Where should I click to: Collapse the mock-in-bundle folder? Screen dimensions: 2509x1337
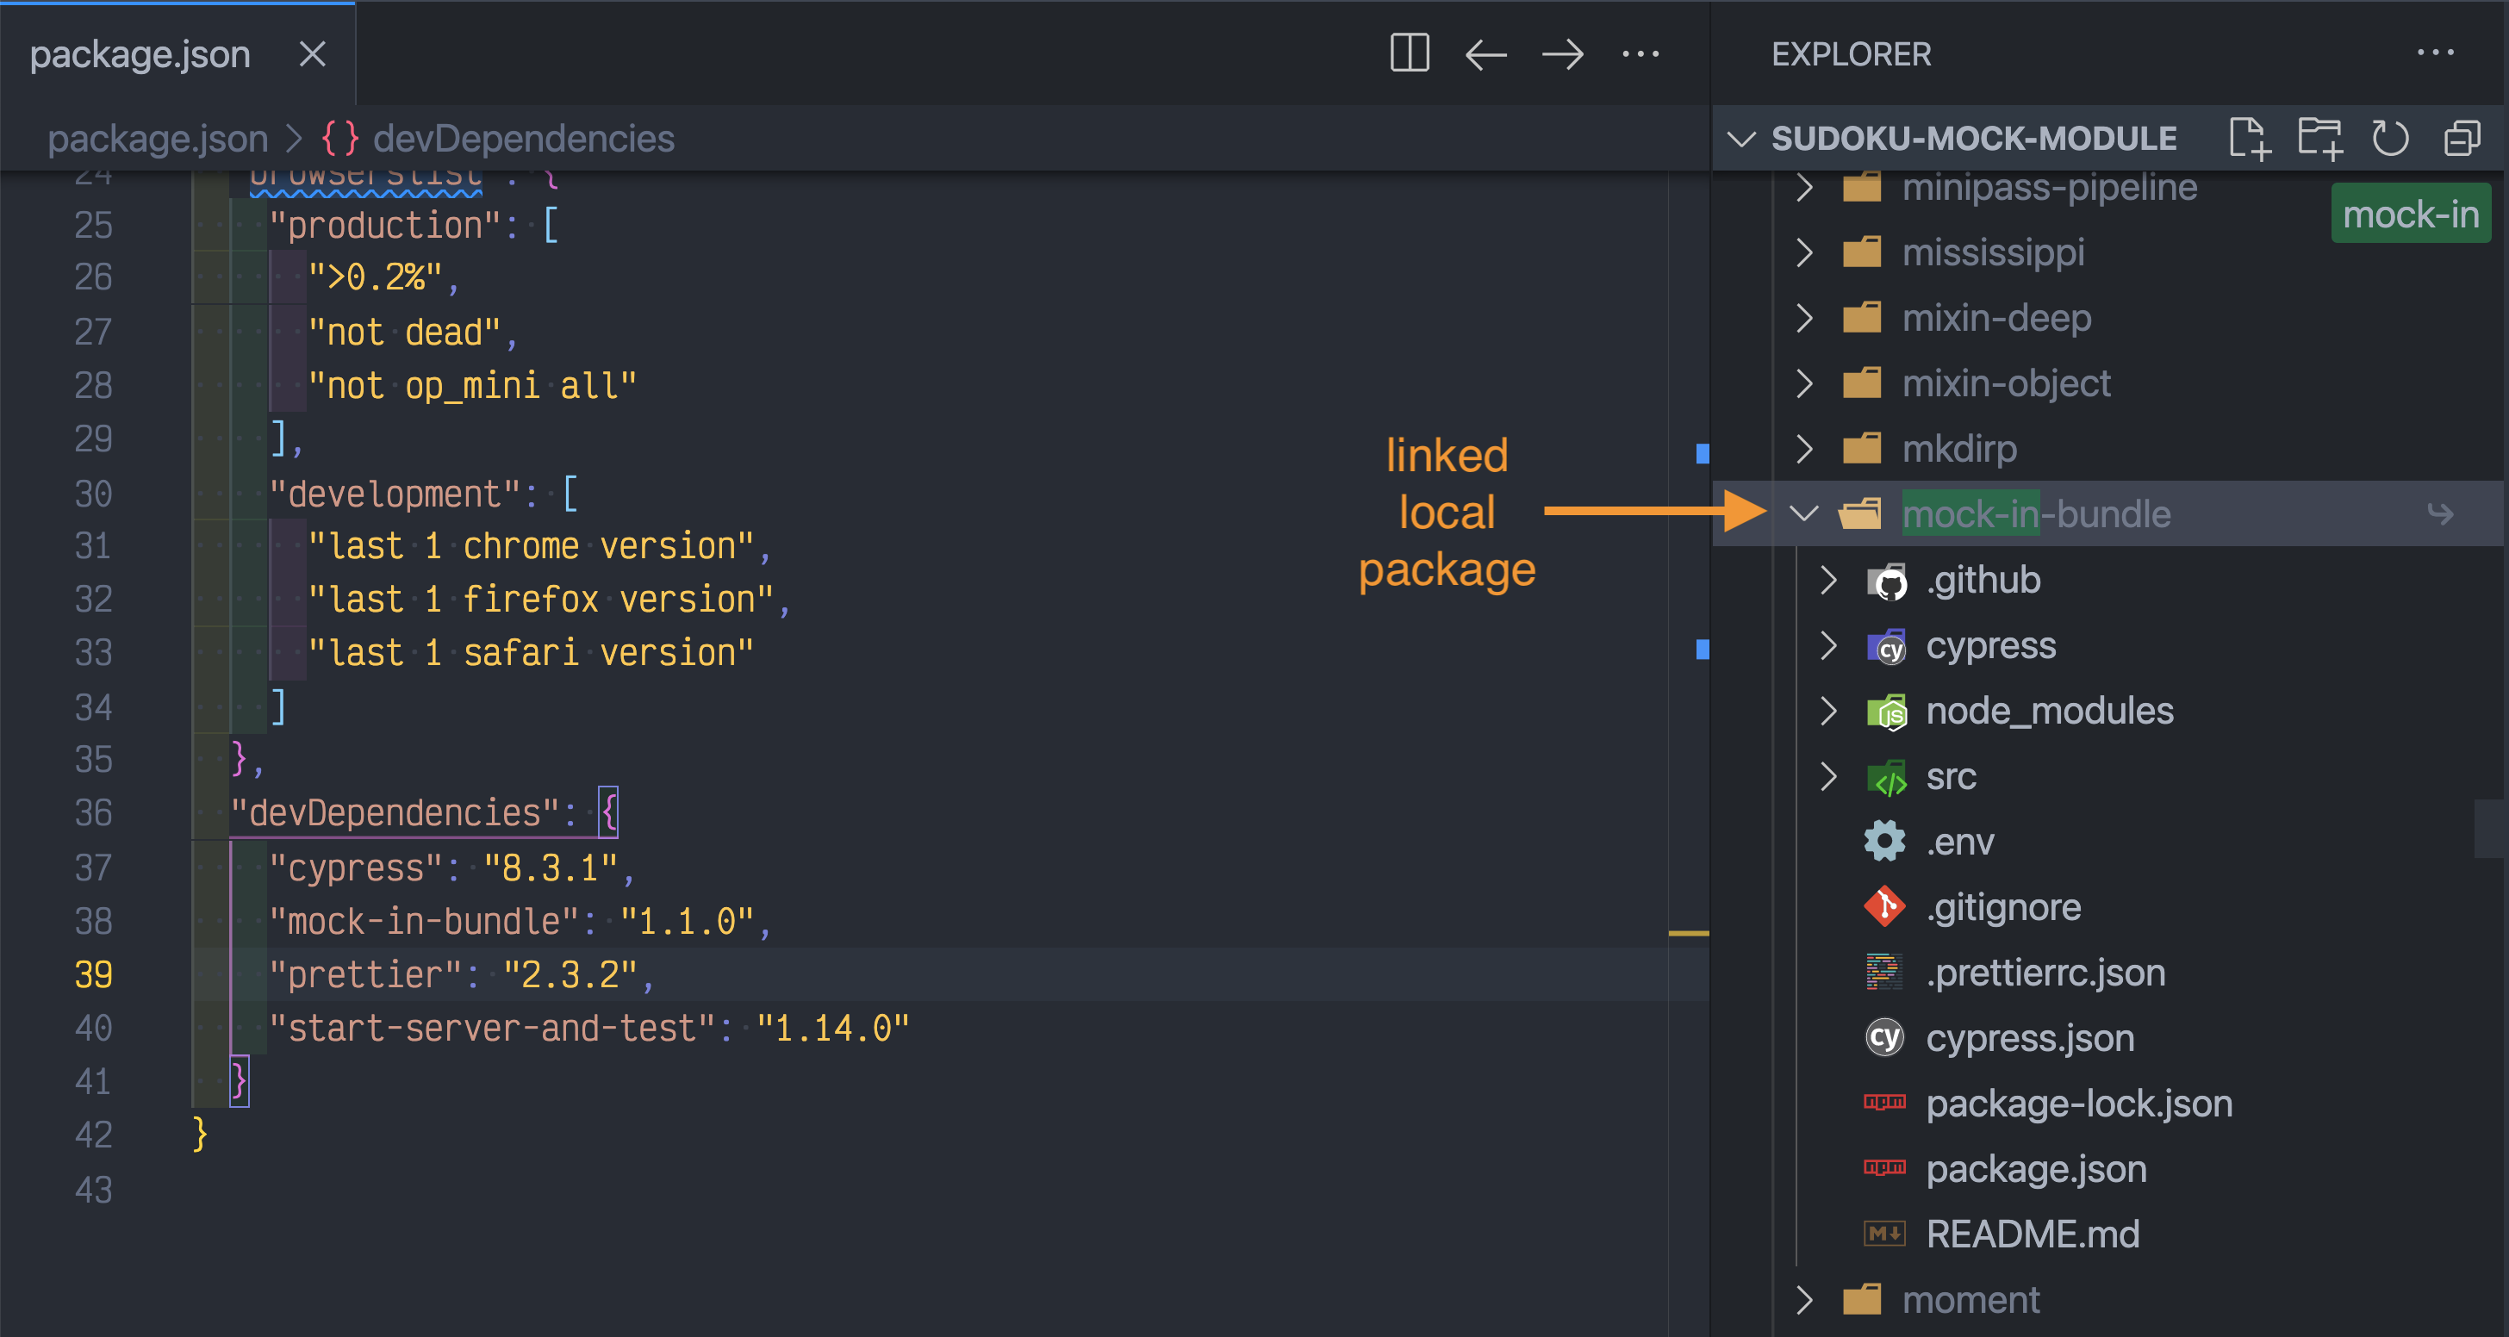1804,513
